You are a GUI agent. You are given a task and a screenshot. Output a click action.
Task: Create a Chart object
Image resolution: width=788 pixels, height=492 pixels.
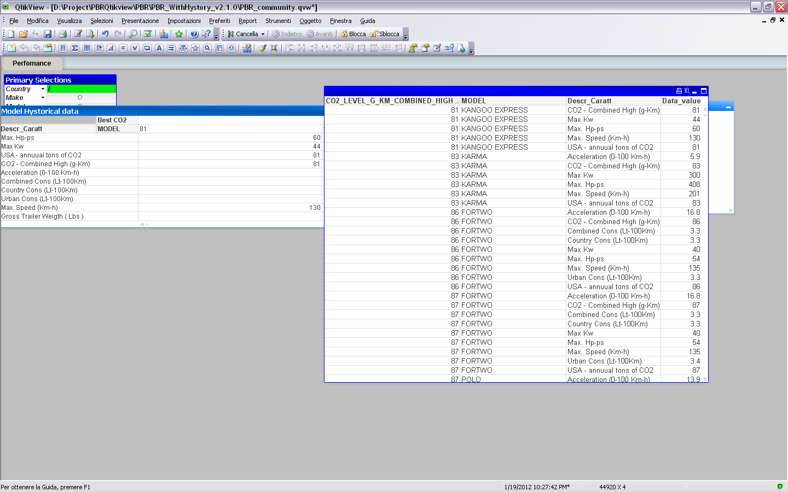pyautogui.click(x=111, y=48)
